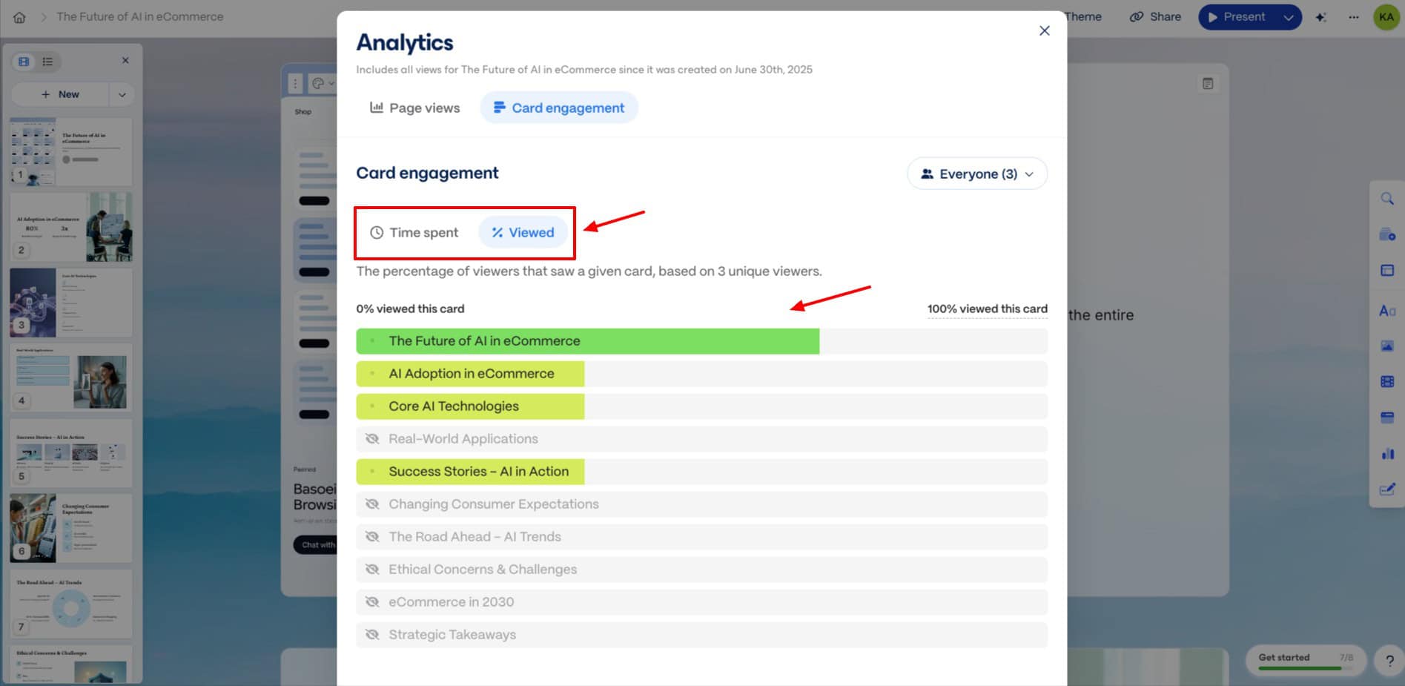The height and width of the screenshot is (686, 1405).
Task: Open the three-dot more options menu
Action: [1353, 17]
